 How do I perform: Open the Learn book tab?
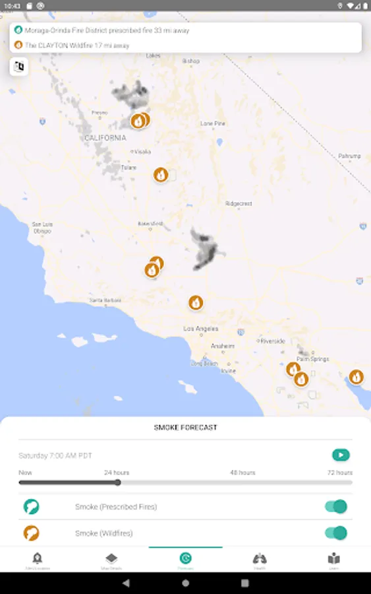pos(333,560)
